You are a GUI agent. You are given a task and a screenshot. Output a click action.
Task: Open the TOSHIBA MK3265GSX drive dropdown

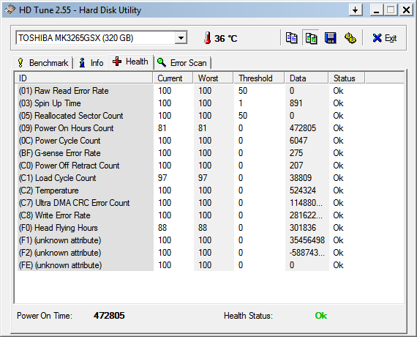coord(181,38)
